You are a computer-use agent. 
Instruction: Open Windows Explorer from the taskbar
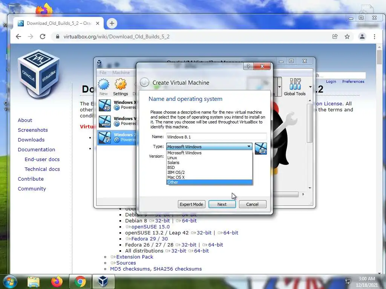click(x=34, y=281)
